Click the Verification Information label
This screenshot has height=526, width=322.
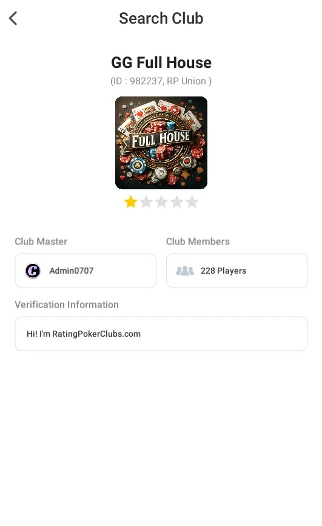(x=67, y=305)
